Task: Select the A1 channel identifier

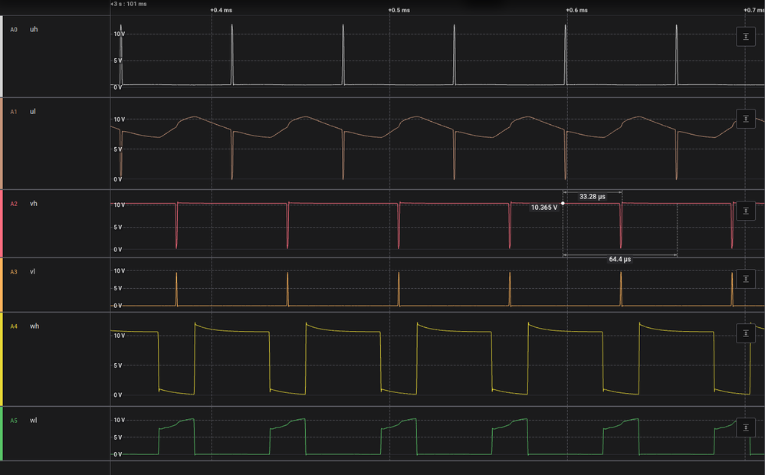Action: (14, 112)
